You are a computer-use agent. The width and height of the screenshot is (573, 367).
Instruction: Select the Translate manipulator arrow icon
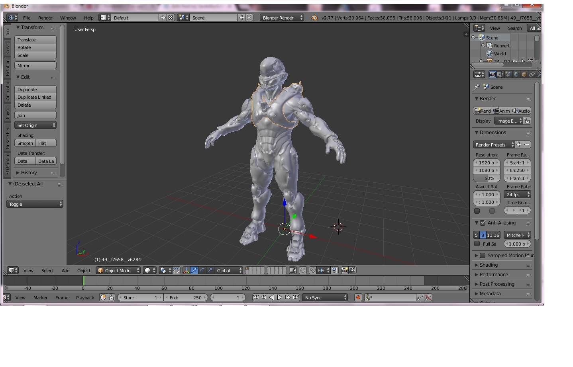[194, 270]
